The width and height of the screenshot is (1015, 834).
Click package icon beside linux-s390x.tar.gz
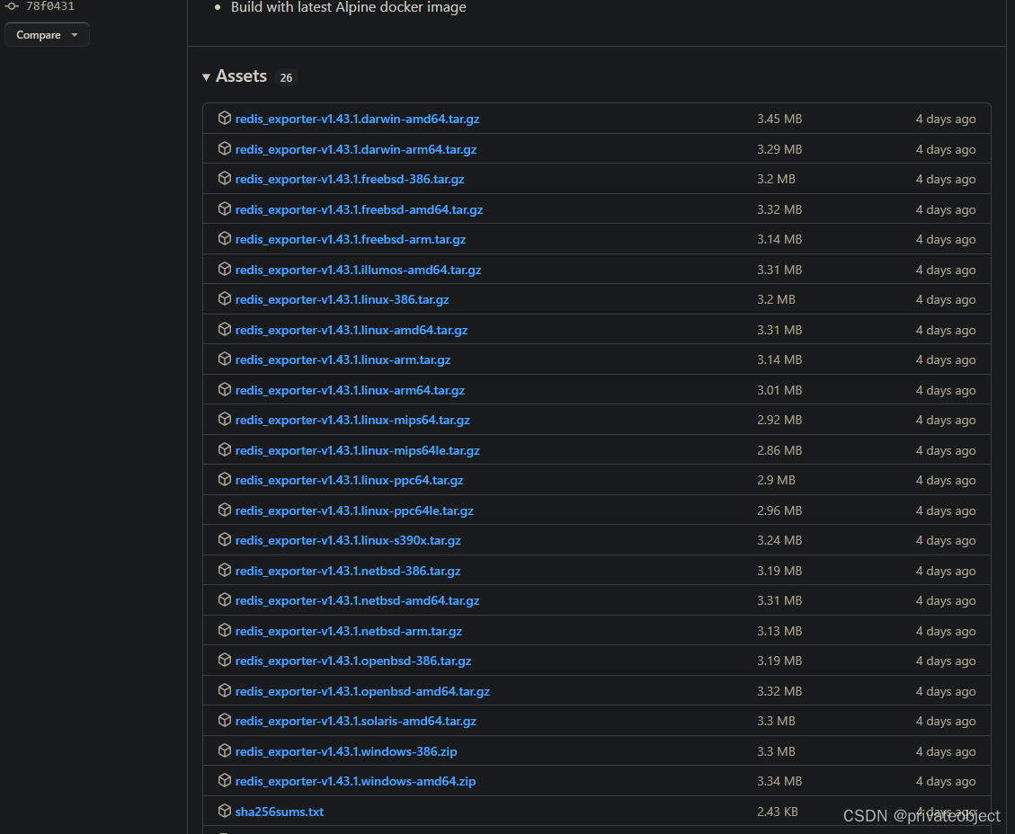click(x=225, y=539)
